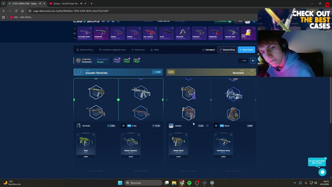332x187 pixels.
Task: Open Phantom drop card
Action: (199, 33)
